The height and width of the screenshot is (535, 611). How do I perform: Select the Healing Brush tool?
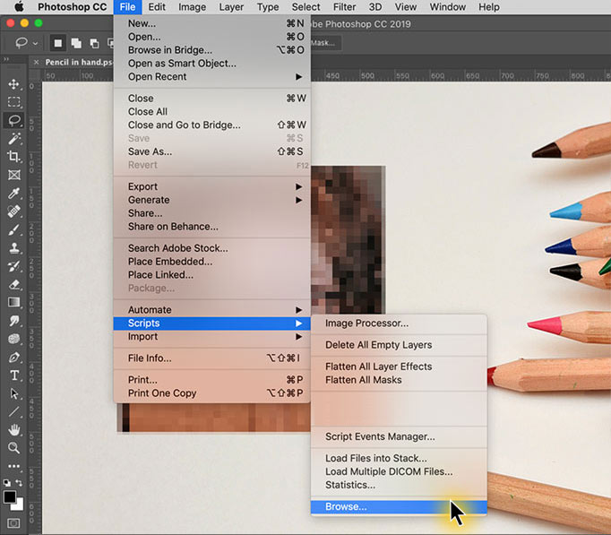[14, 211]
